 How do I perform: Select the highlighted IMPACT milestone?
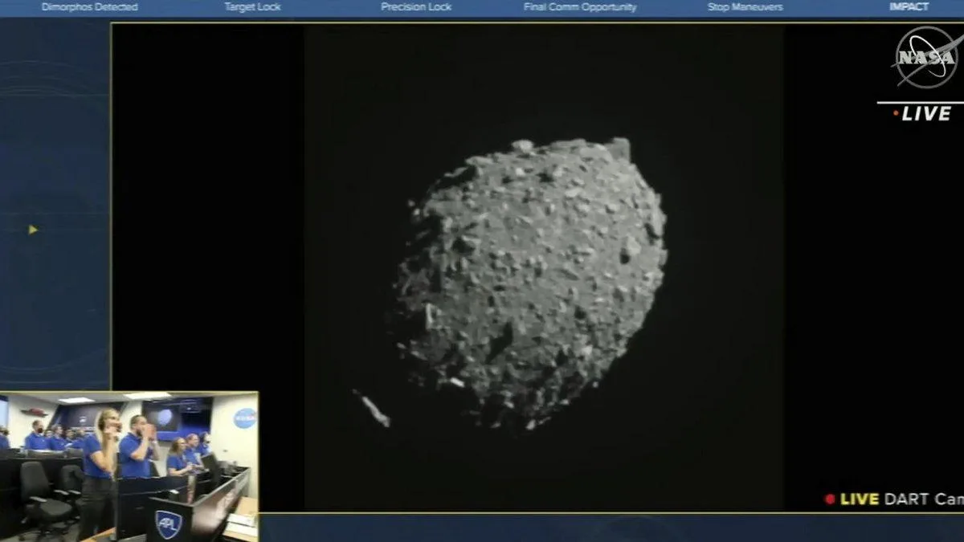point(909,7)
